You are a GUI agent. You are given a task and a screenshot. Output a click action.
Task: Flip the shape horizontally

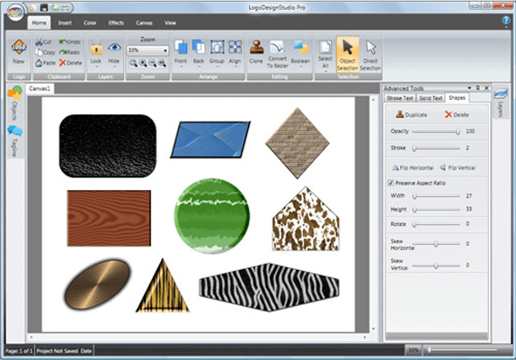point(413,167)
